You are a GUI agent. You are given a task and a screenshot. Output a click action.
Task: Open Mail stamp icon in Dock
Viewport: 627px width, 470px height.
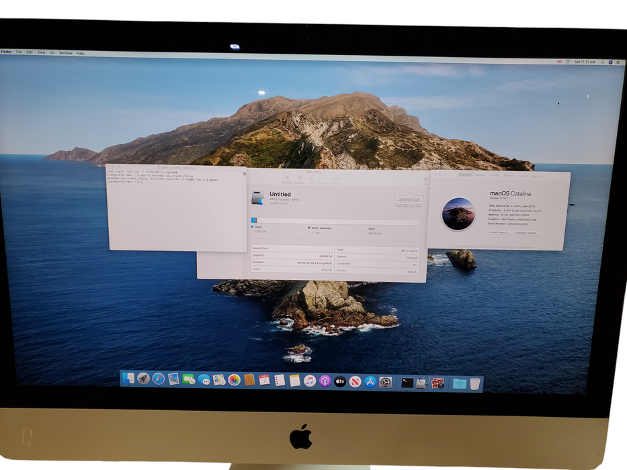[x=173, y=379]
